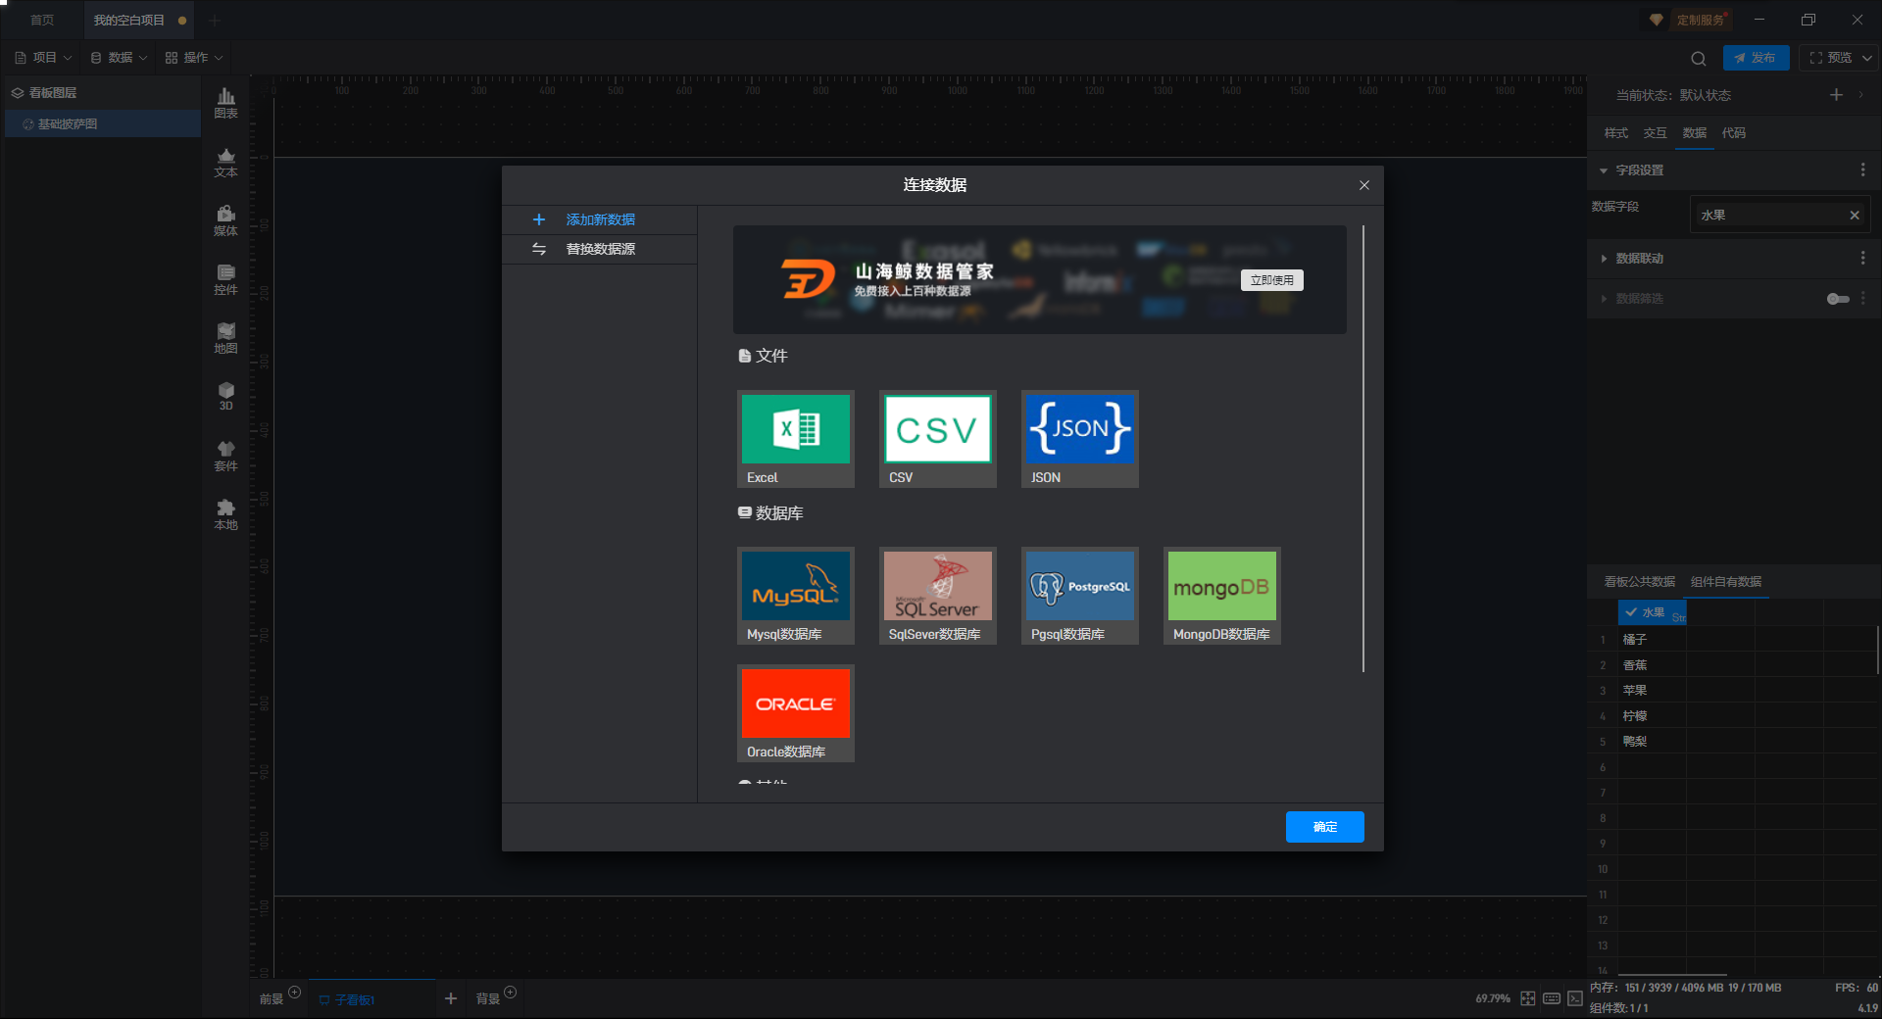Open the 文本 text components panel
The width and height of the screenshot is (1882, 1019).
tap(225, 162)
